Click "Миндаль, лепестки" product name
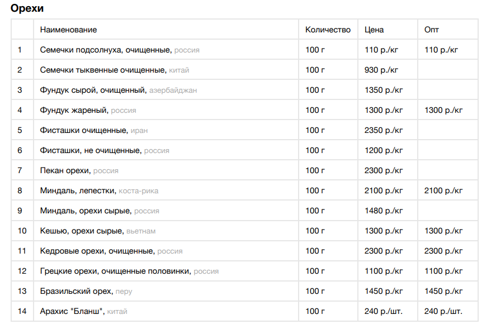The image size is (491, 329). click(78, 190)
